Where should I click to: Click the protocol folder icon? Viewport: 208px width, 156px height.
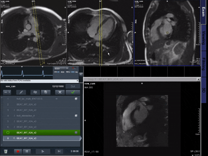[x=35, y=92]
